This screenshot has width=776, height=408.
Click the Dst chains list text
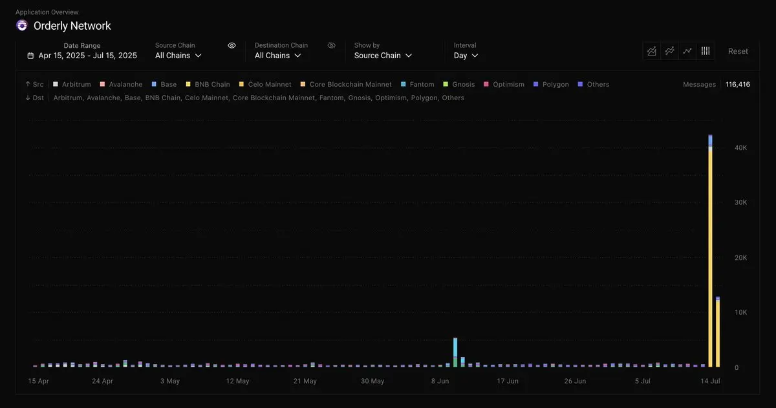tap(259, 98)
